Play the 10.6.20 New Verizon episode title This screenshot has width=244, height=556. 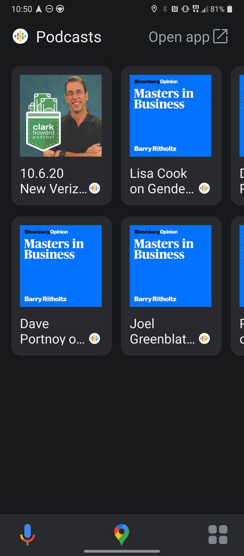(53, 181)
